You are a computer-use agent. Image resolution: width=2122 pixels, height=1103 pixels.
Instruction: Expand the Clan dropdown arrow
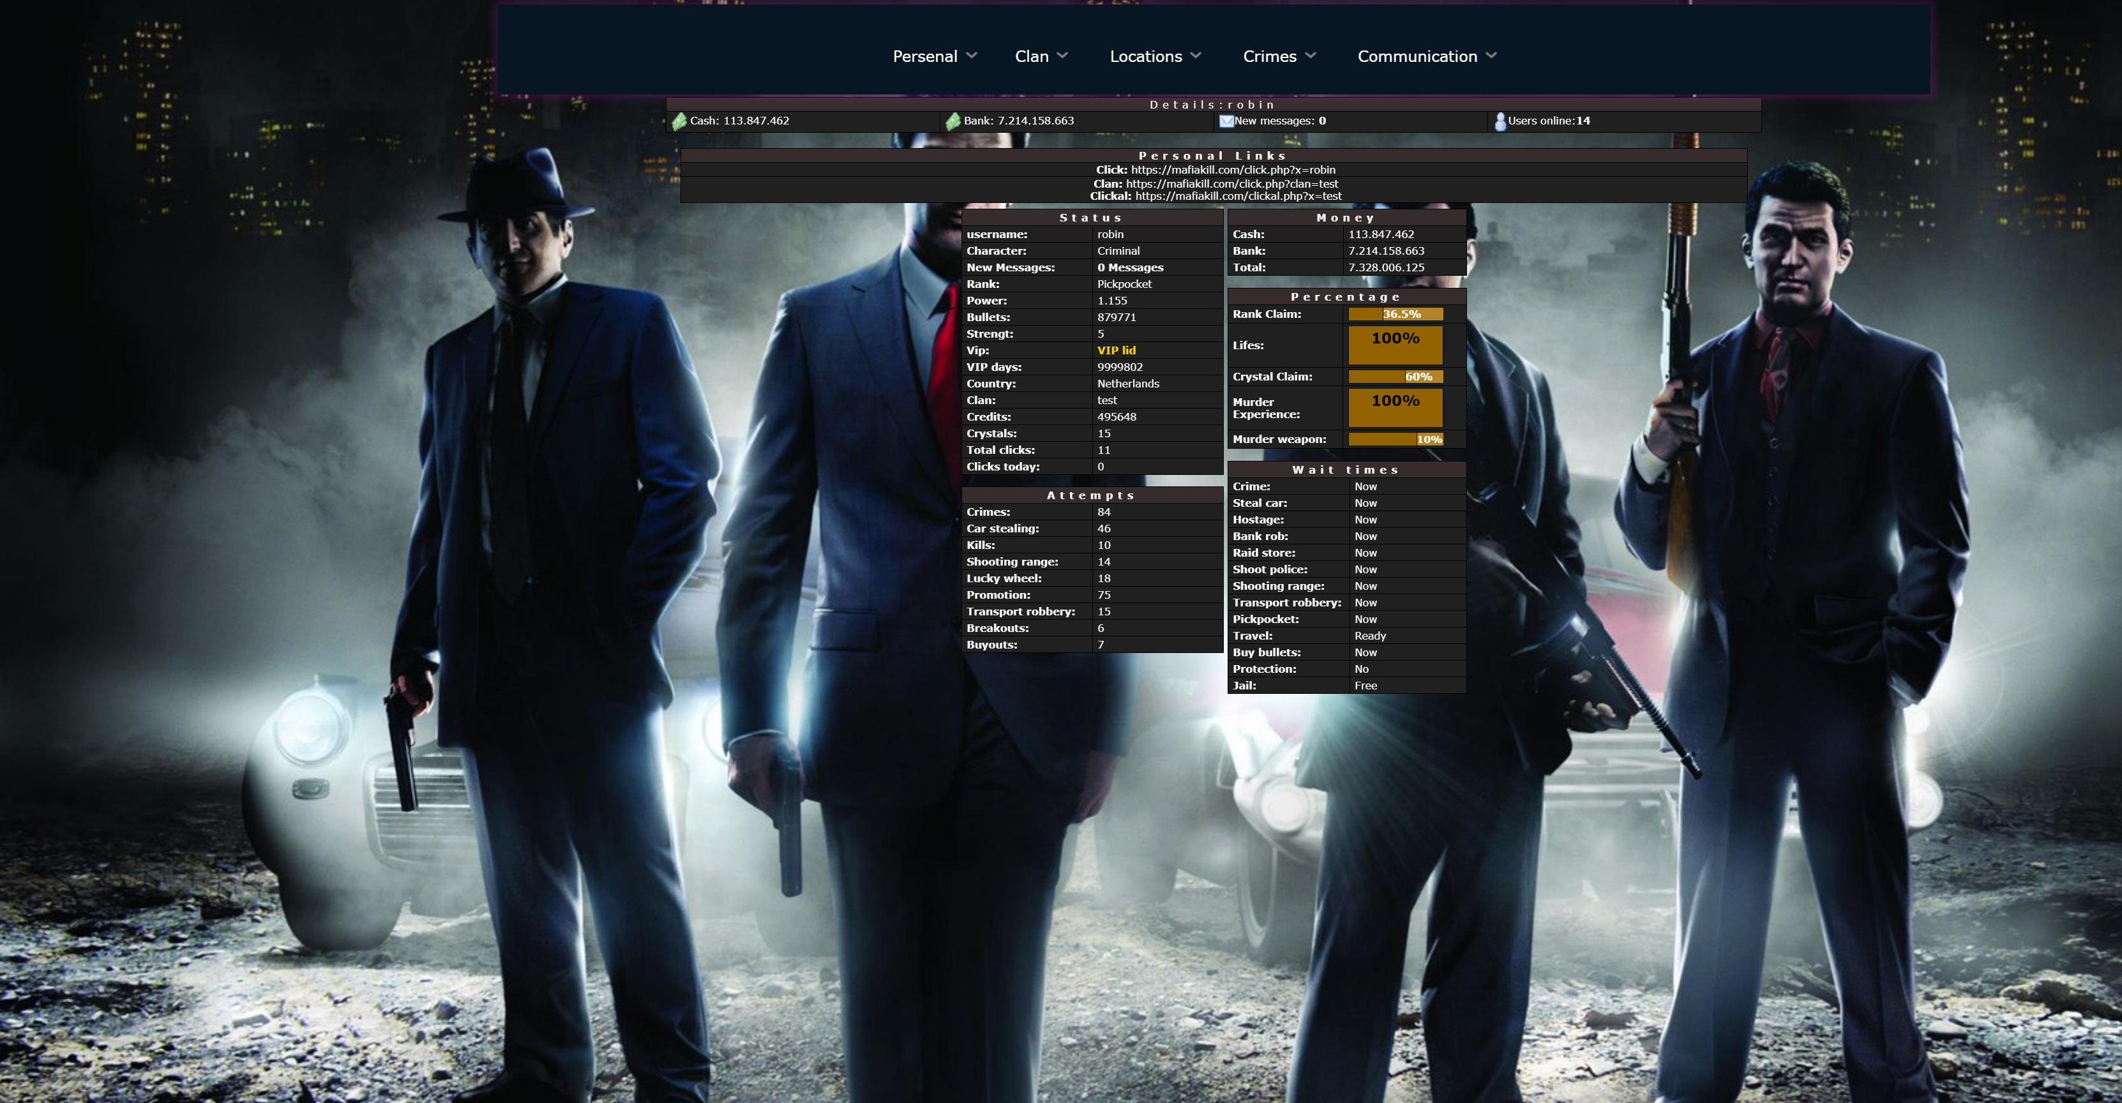coord(1062,55)
